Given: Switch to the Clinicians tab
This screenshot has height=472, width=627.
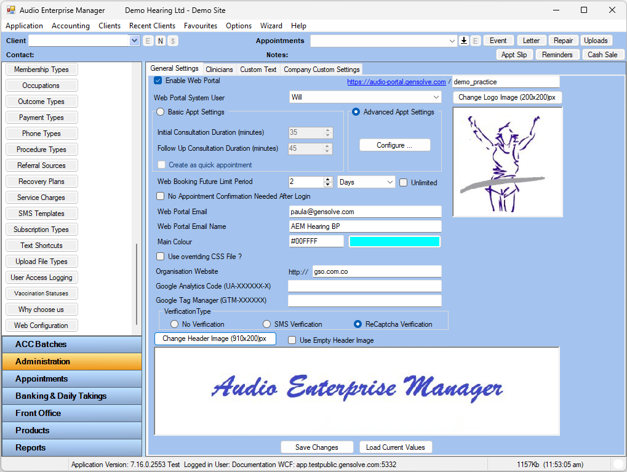Looking at the screenshot, I should click(219, 70).
